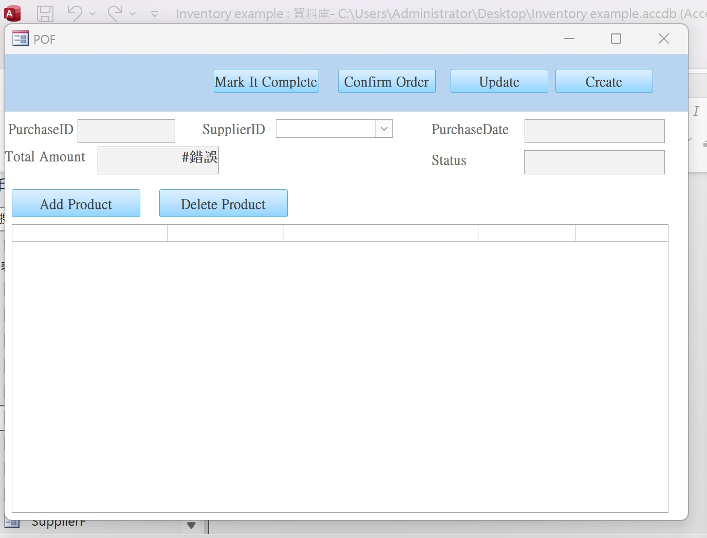707x538 pixels.
Task: Redo the last action
Action: pyautogui.click(x=115, y=13)
